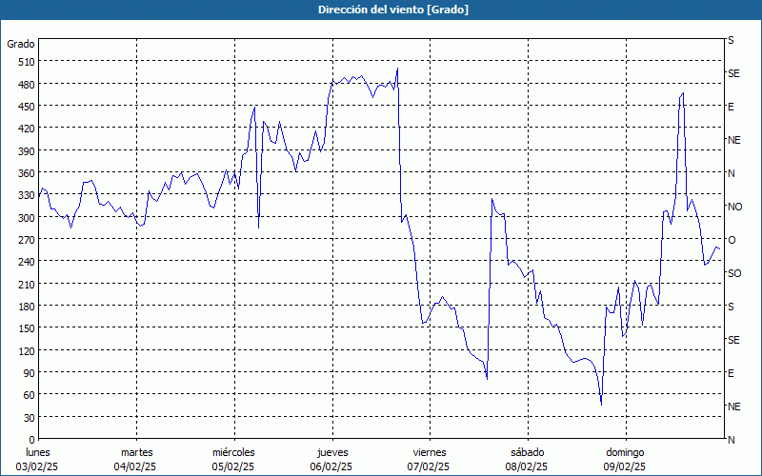The image size is (762, 476).
Task: Select the 'domingo 09/02/25' date label
Action: pyautogui.click(x=625, y=459)
